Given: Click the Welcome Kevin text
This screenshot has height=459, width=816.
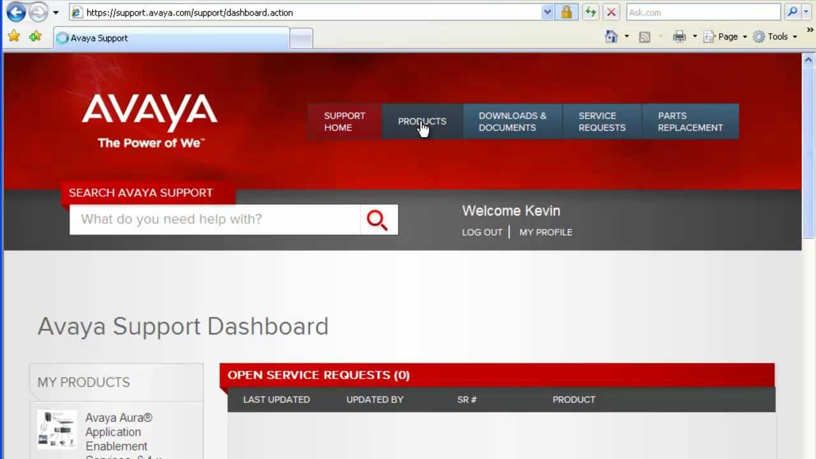Looking at the screenshot, I should coord(511,211).
